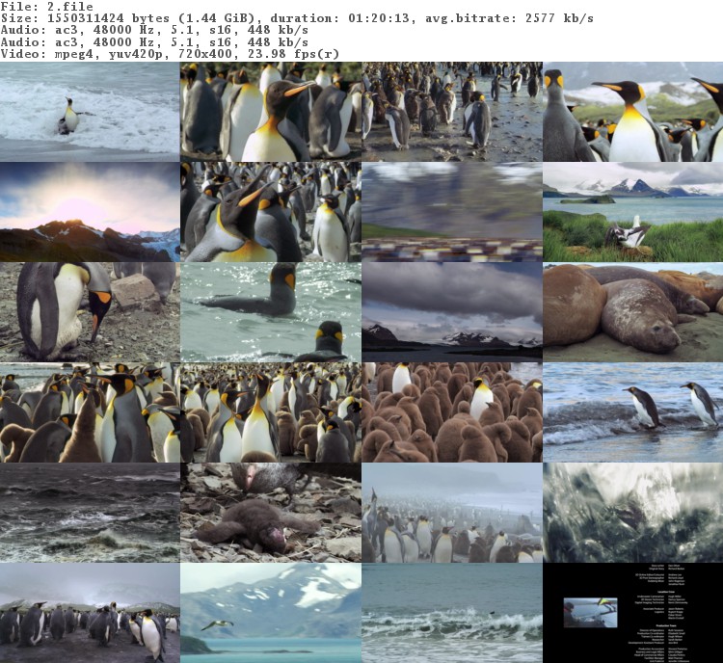Open the elephant seals resting thumbnail
723x663 pixels.
(632, 312)
